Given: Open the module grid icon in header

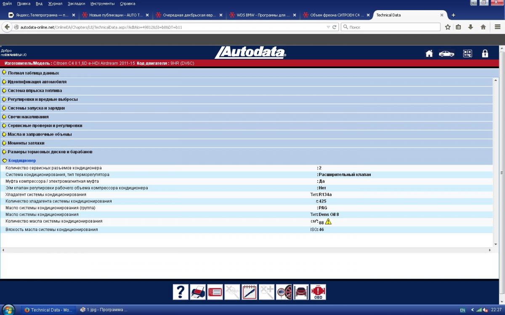Looking at the screenshot, I should (468, 53).
